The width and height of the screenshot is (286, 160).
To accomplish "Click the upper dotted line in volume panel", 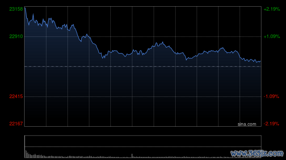I will pyautogui.click(x=143, y=136).
